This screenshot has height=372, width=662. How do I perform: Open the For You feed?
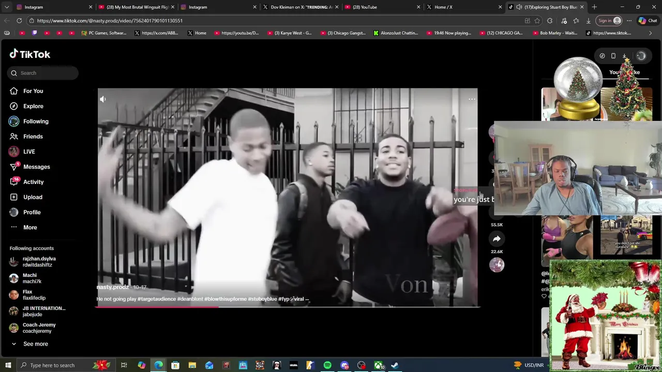click(33, 91)
